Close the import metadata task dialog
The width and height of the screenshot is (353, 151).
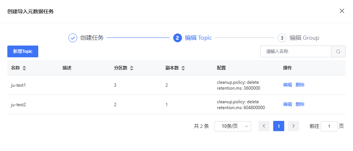tap(342, 11)
